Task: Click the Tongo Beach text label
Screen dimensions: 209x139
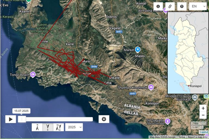Action: 20,75
